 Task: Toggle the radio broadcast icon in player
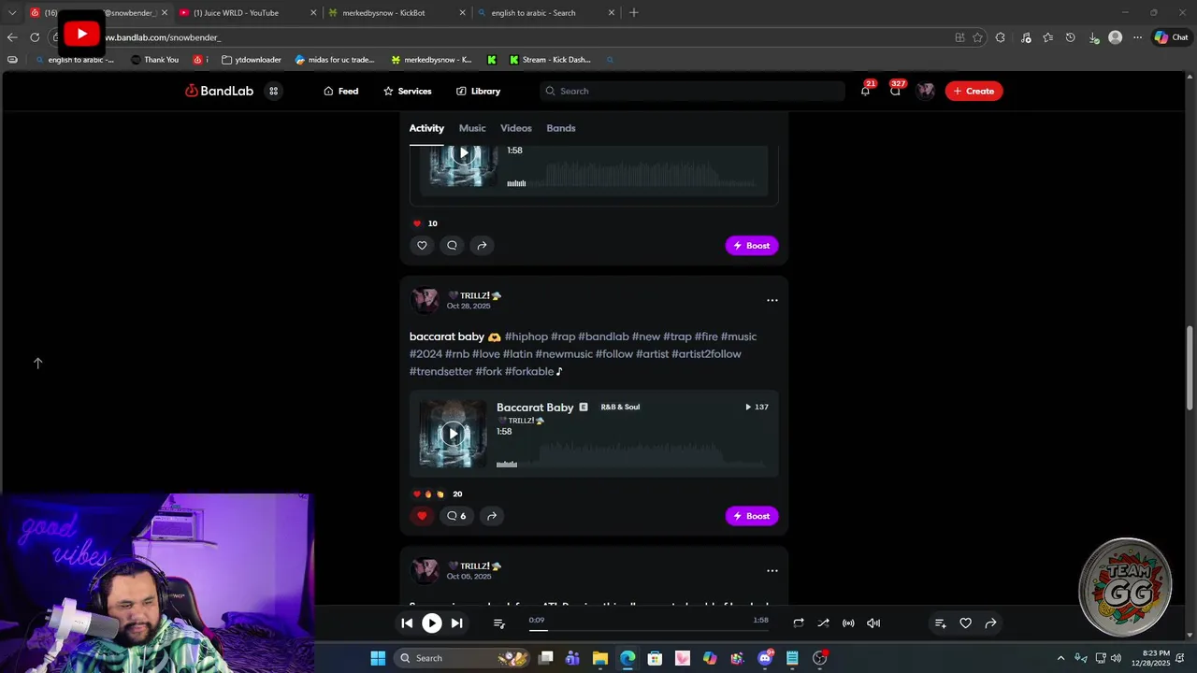coord(848,623)
